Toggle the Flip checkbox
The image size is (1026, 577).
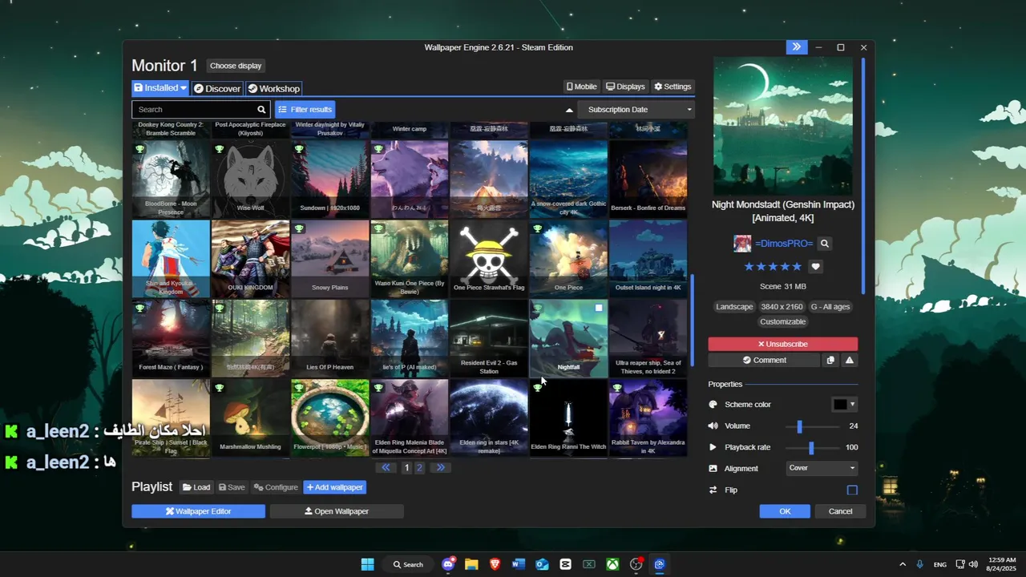point(852,490)
